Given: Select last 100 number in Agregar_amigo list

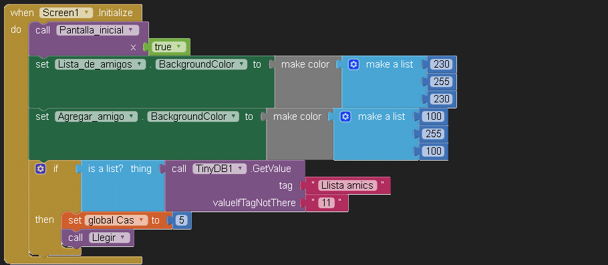Looking at the screenshot, I should pyautogui.click(x=433, y=151).
